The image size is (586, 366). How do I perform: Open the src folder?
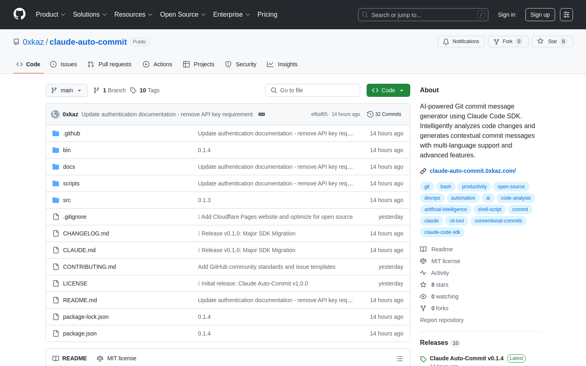[x=67, y=200]
